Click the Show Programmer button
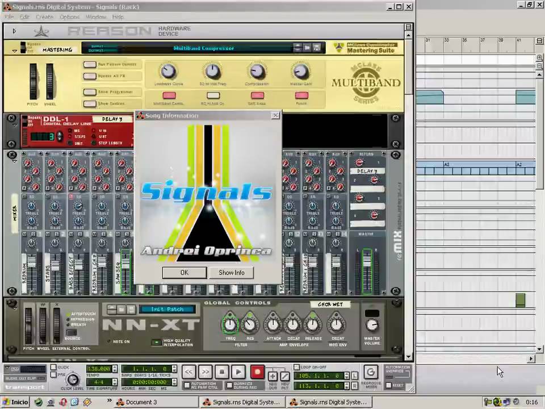Image resolution: width=545 pixels, height=409 pixels. click(90, 92)
